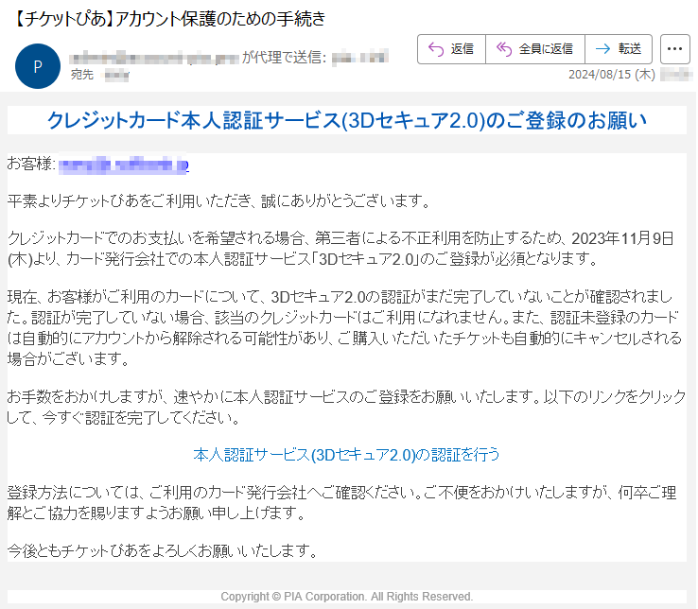The height and width of the screenshot is (609, 698).
Task: Open the three-dot more actions menu
Action: pos(675,49)
